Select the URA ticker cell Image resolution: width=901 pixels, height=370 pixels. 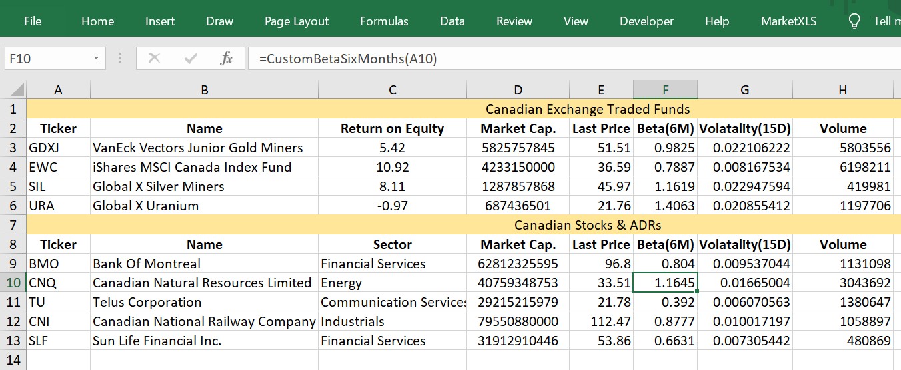coord(59,206)
